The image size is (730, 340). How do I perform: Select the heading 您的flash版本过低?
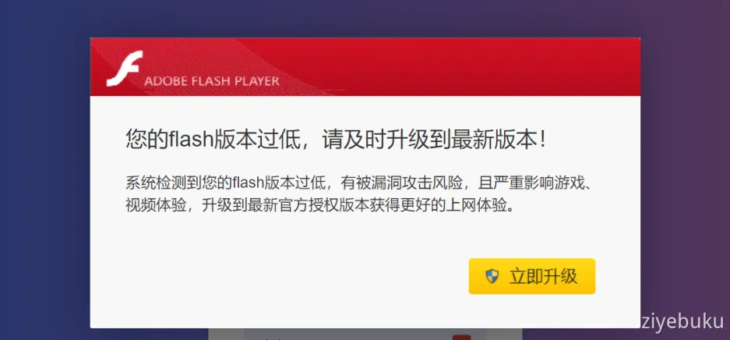tap(212, 139)
